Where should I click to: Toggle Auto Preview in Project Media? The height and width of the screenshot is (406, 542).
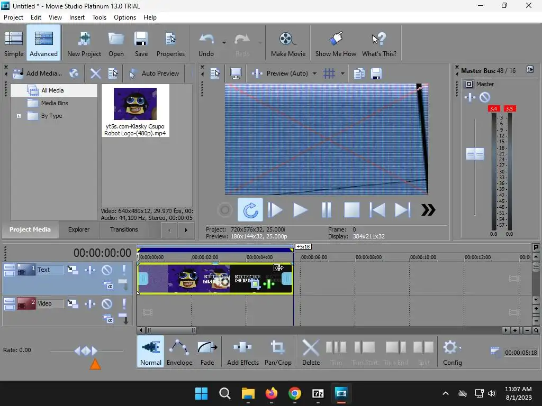point(154,73)
